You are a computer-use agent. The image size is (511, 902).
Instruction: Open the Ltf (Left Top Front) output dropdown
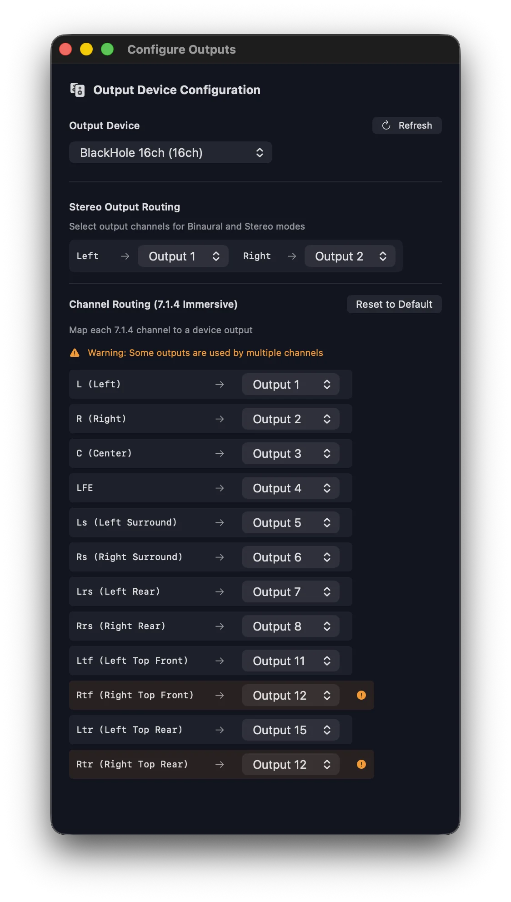pos(291,661)
